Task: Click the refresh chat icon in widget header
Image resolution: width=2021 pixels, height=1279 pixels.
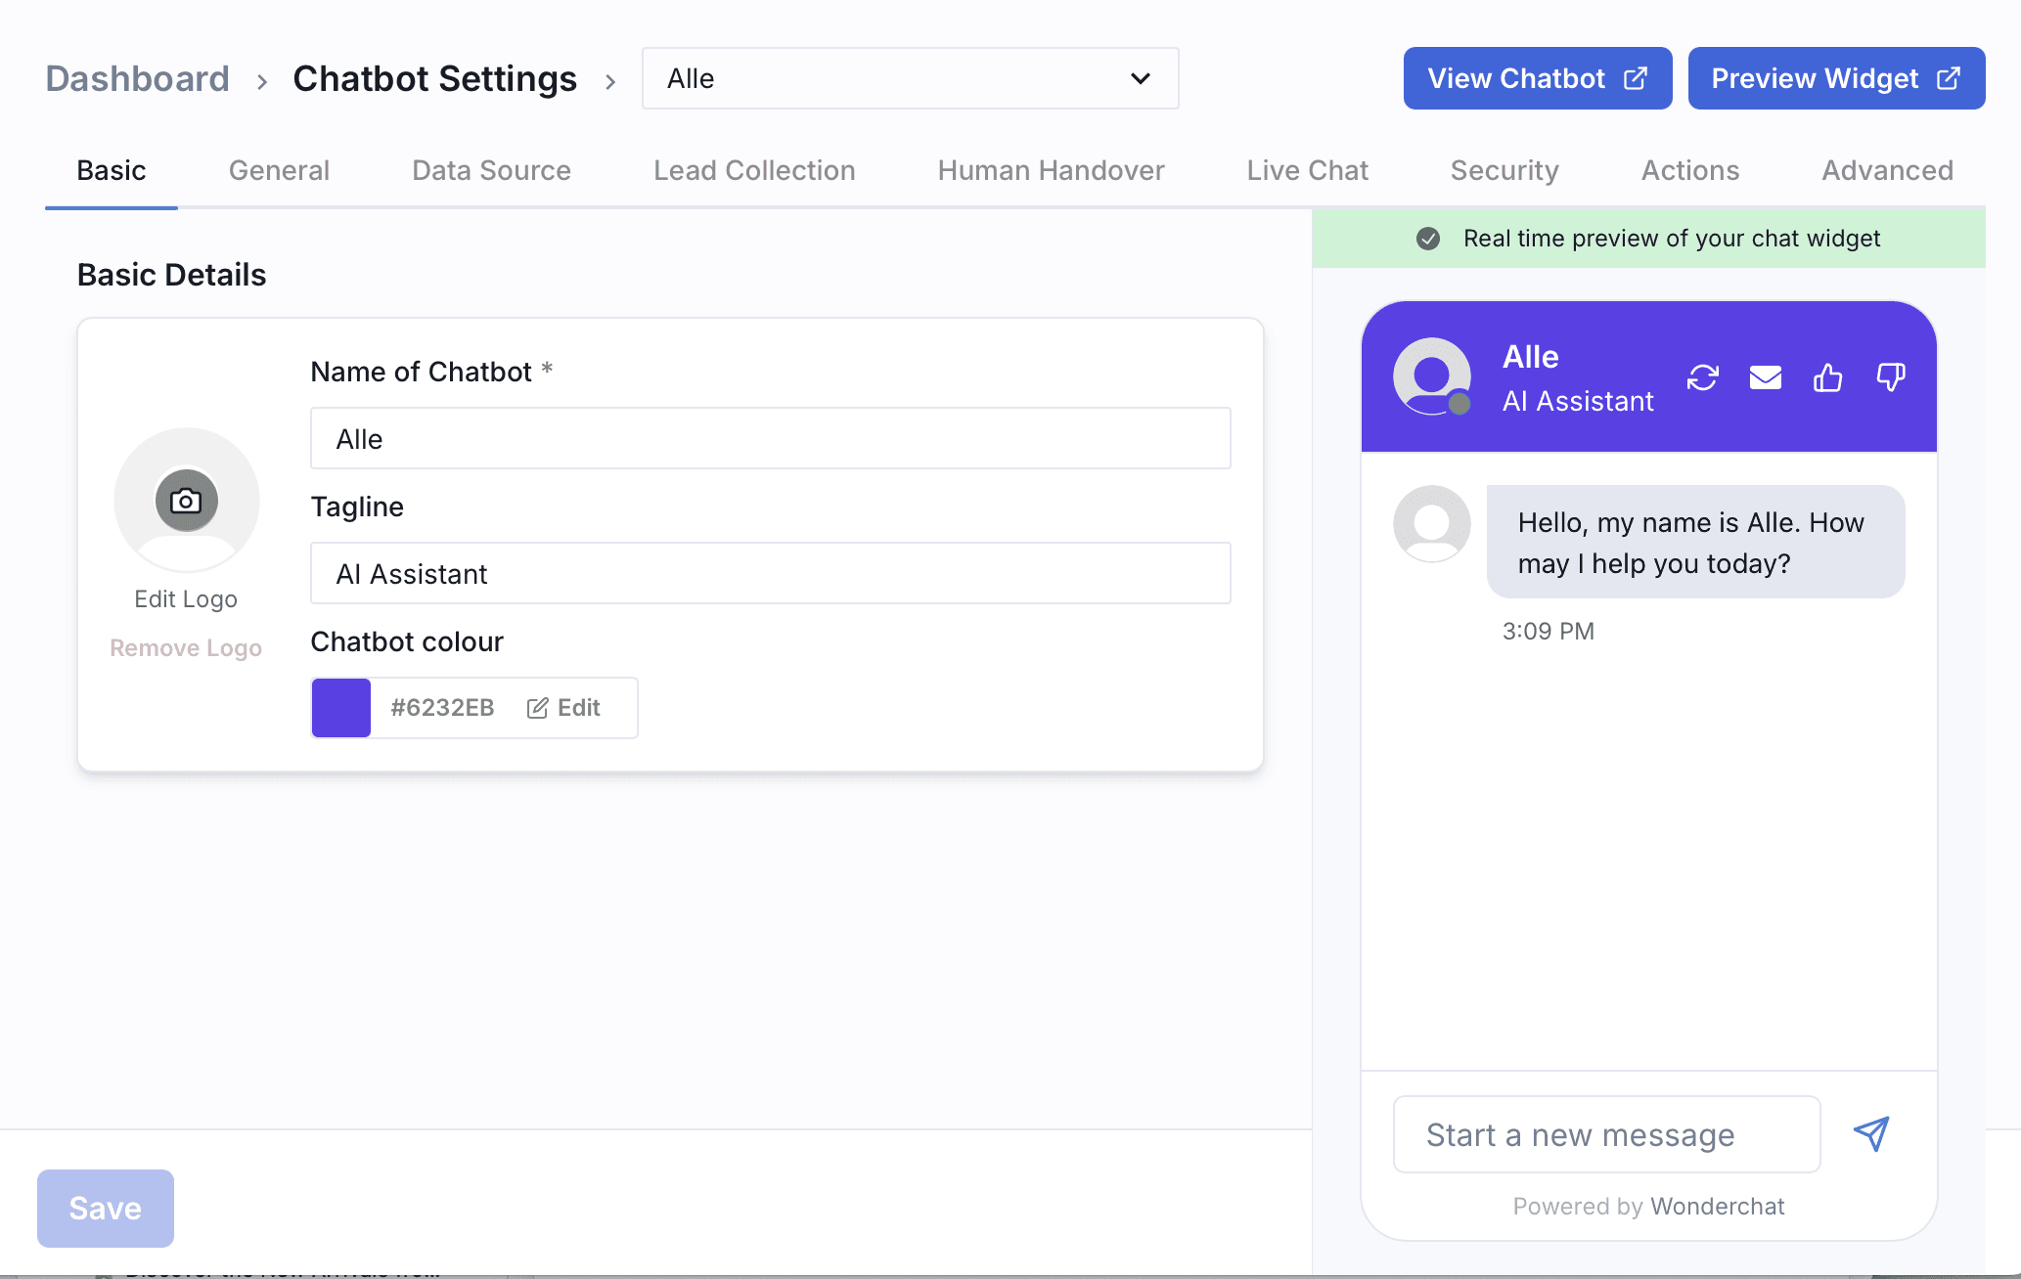Action: click(1702, 377)
